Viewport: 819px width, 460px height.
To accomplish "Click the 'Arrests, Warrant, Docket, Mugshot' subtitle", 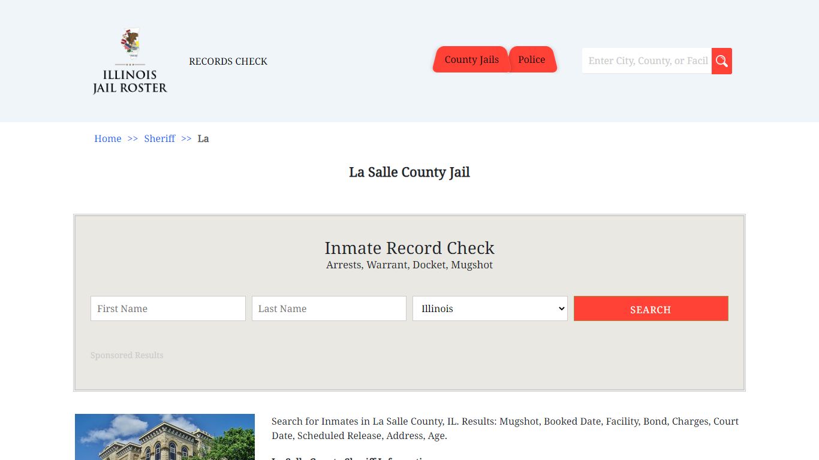I will pos(409,265).
